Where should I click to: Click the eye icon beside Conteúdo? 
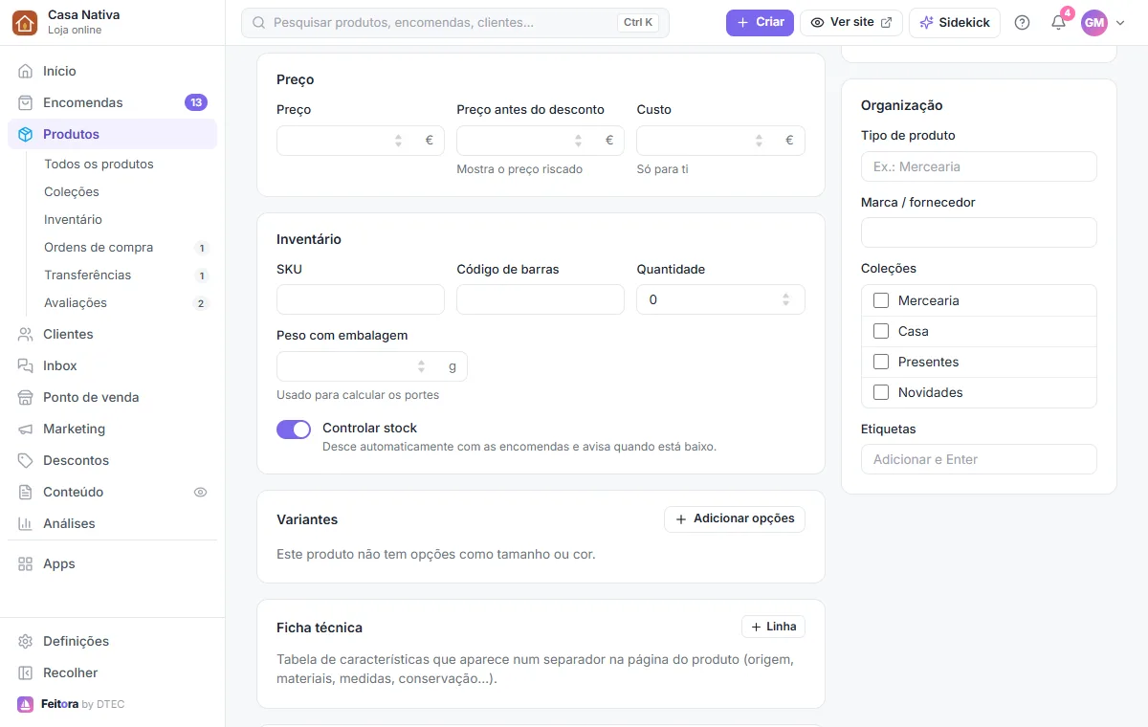(x=200, y=492)
